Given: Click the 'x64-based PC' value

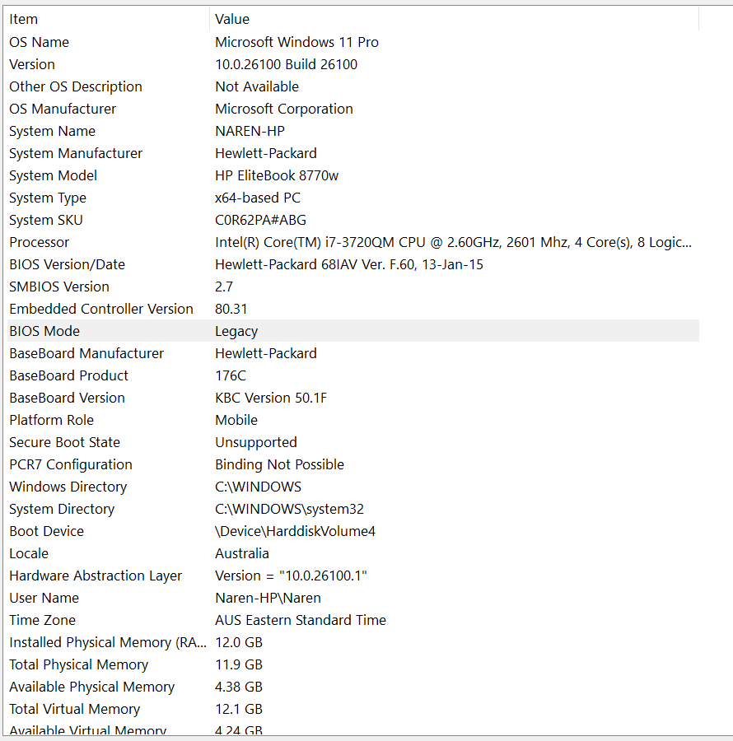Looking at the screenshot, I should (x=258, y=198).
